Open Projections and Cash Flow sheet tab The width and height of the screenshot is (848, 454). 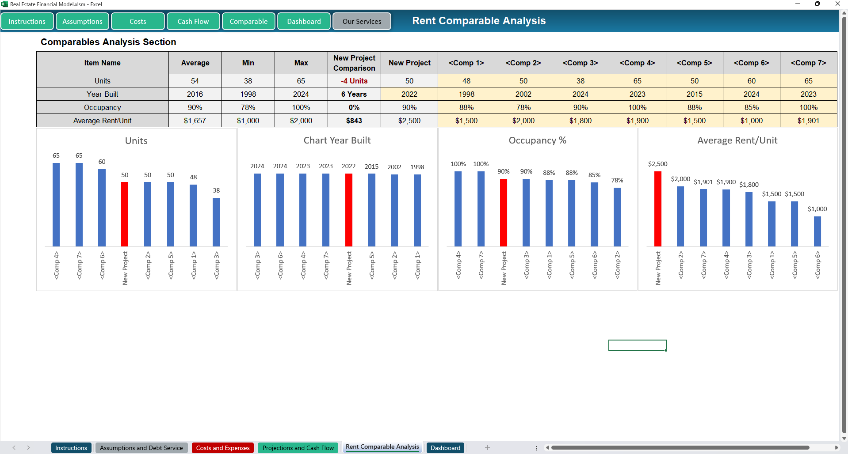298,448
